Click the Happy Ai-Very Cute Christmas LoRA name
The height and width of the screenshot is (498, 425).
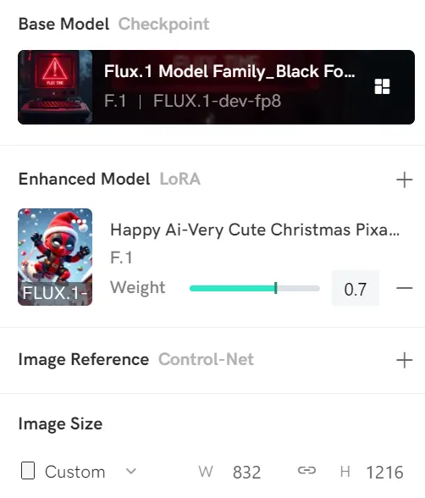click(x=255, y=230)
